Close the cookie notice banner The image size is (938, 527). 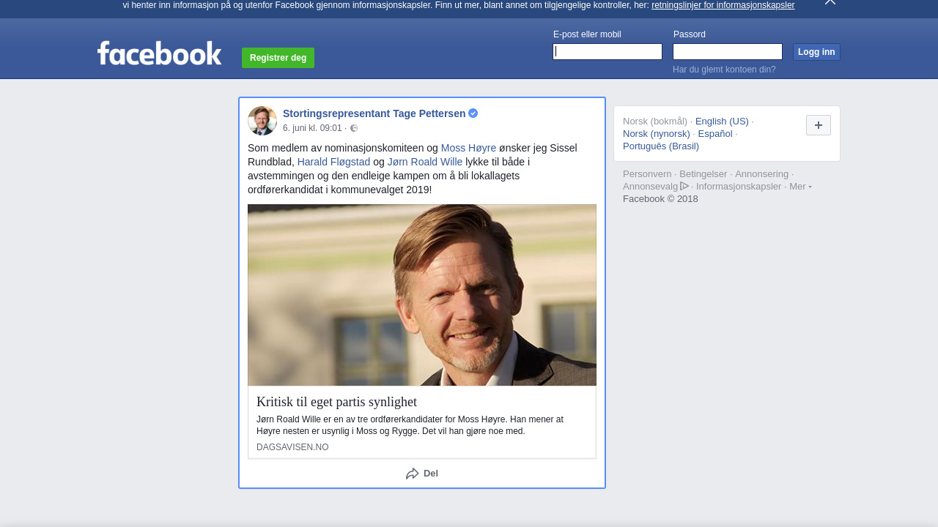[x=830, y=2]
